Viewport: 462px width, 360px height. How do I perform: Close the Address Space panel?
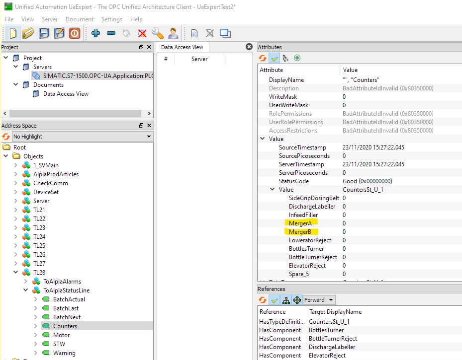(149, 125)
